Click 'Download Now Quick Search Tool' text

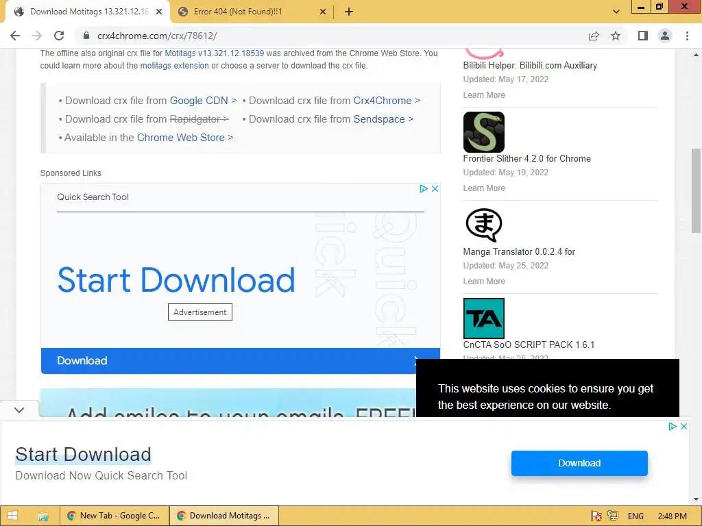101,475
